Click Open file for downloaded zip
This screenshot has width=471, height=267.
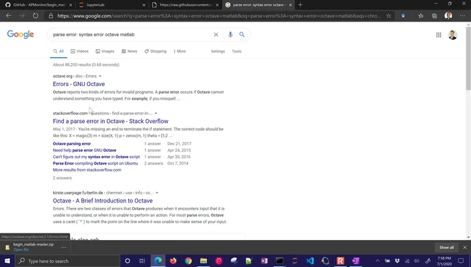(21, 250)
